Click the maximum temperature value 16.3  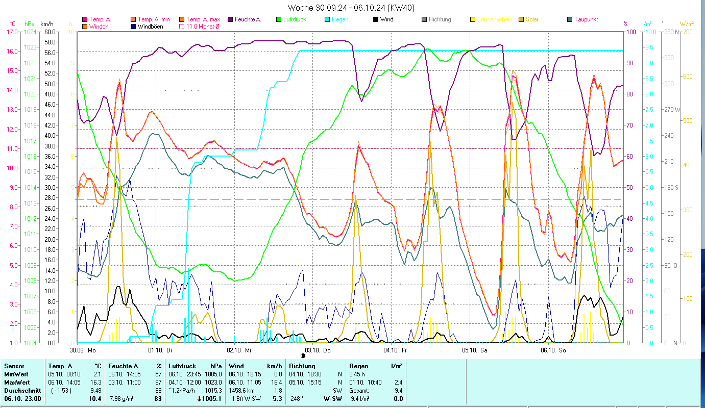pos(95,382)
